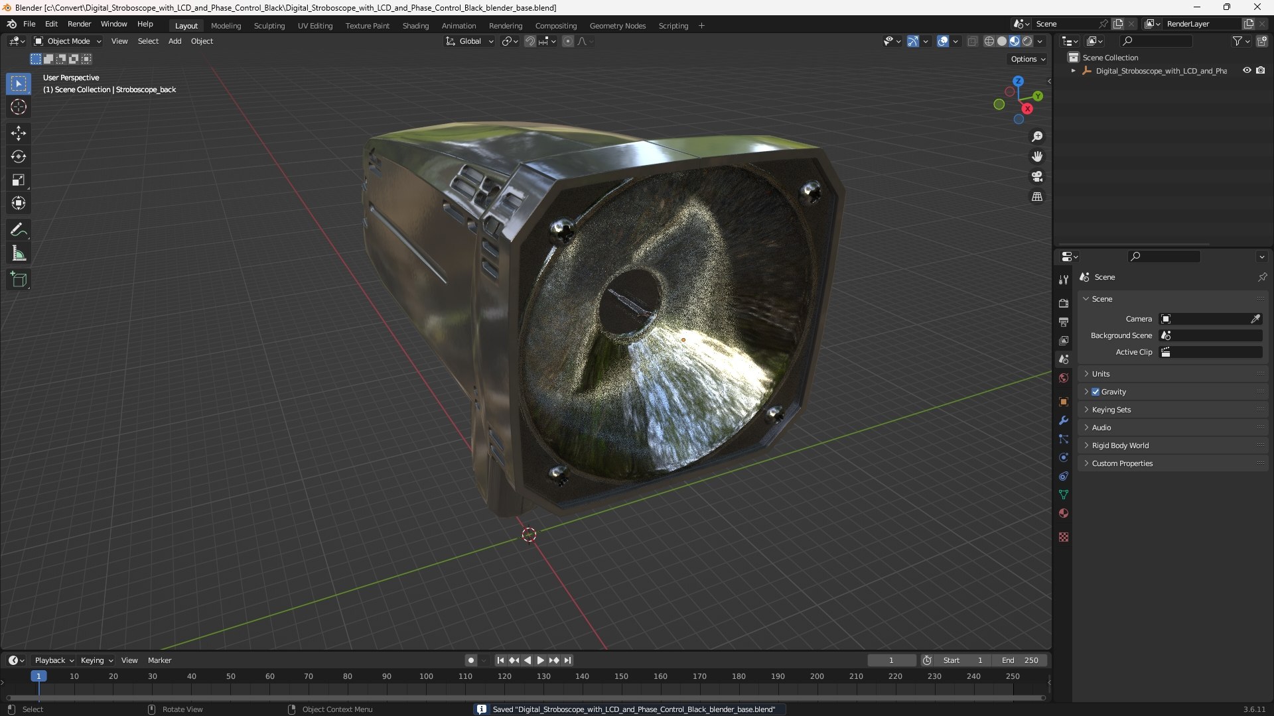Click the End frame field 250

click(1021, 660)
